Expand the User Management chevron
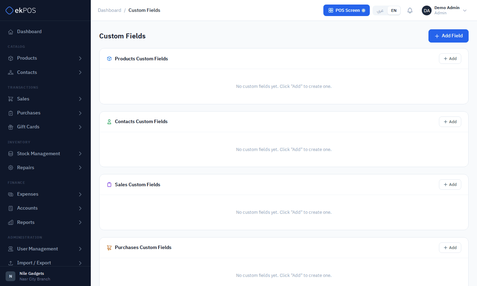 pos(80,249)
